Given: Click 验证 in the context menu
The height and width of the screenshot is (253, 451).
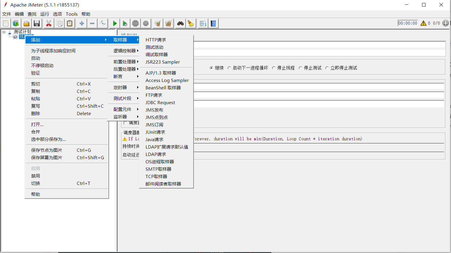Looking at the screenshot, I should (x=67, y=73).
